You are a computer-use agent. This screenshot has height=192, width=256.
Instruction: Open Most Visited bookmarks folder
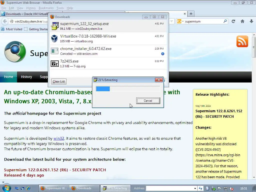[11, 29]
